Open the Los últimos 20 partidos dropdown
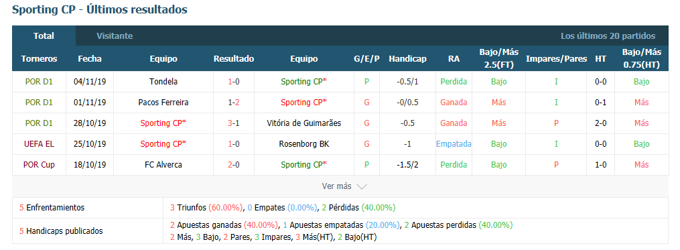 pyautogui.click(x=608, y=36)
